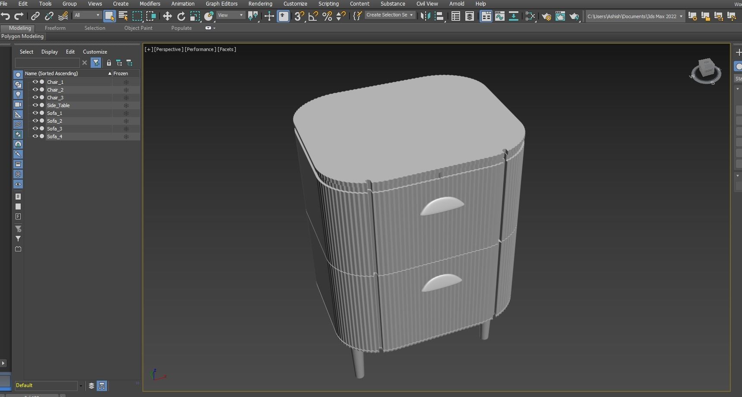
Task: Open the project path dropdown
Action: click(635, 16)
